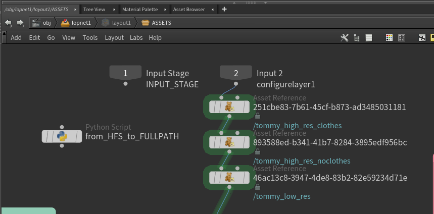
Task: Open the Layout menu
Action: coord(114,38)
